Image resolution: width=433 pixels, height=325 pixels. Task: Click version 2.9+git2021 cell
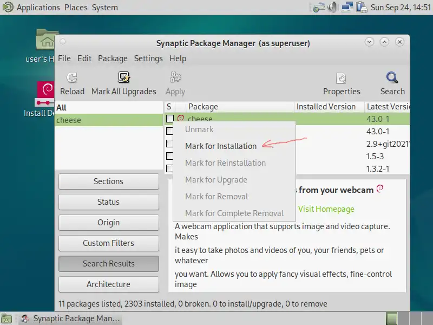click(x=388, y=144)
